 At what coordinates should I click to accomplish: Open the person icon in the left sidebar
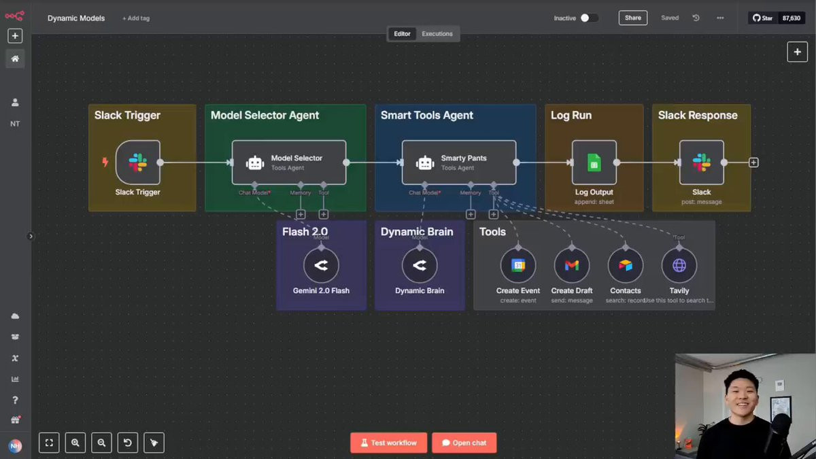pyautogui.click(x=15, y=103)
